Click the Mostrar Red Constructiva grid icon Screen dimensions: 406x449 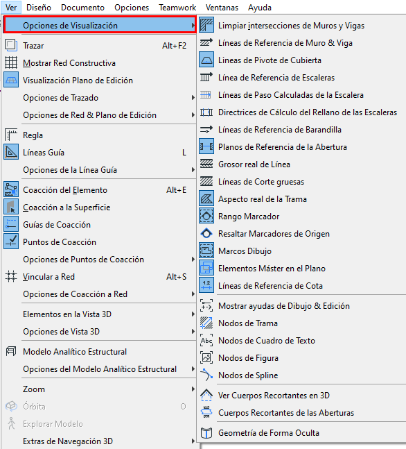[x=11, y=62]
